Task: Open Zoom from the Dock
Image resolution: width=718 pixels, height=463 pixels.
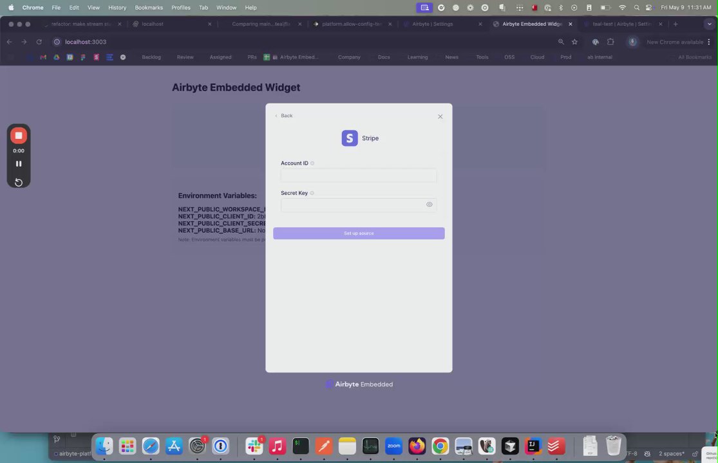Action: coord(393,446)
